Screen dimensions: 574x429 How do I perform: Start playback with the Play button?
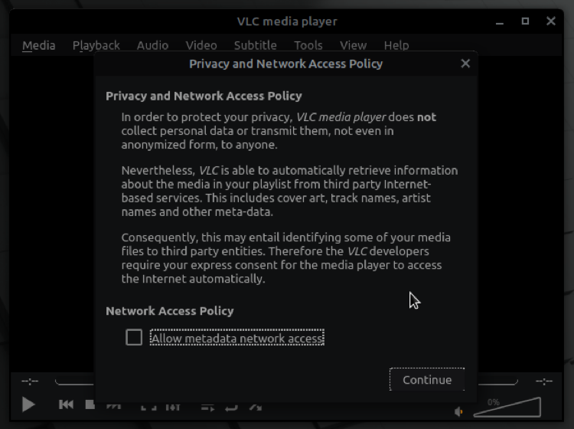coord(28,404)
